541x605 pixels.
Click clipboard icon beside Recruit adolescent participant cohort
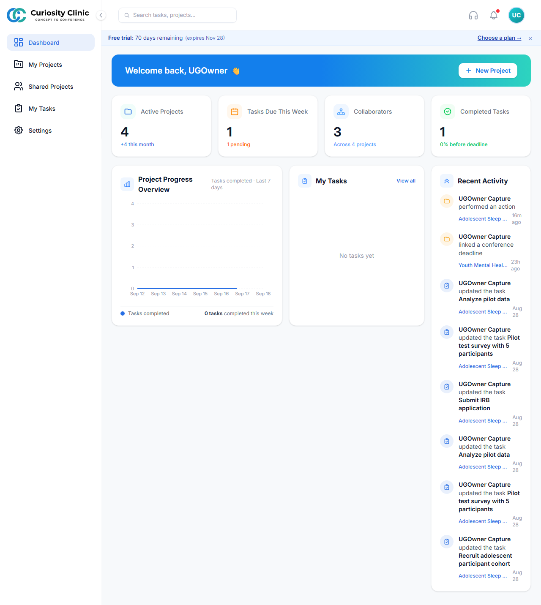[447, 542]
